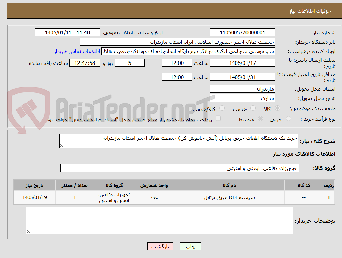Click the resize handle of need description box
This screenshot has width=342, height=258.
(x=61, y=146)
